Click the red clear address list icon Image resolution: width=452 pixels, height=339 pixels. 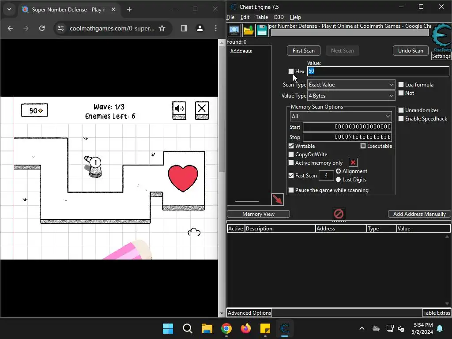pyautogui.click(x=339, y=214)
